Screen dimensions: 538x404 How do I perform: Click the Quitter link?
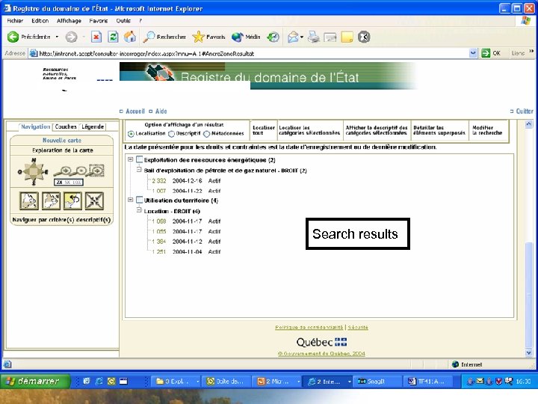pyautogui.click(x=525, y=111)
